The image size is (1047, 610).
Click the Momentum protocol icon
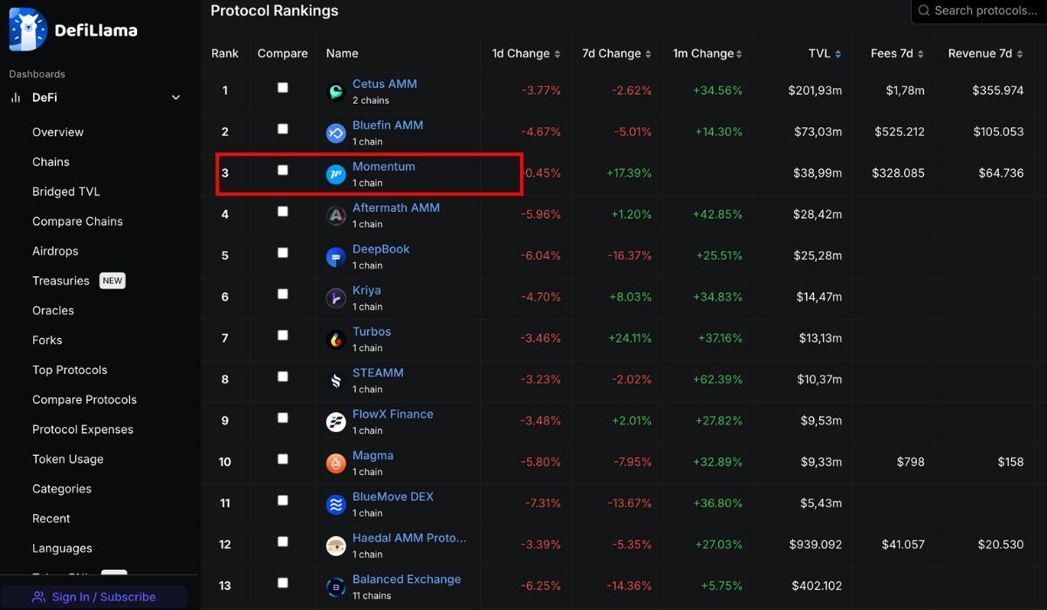pos(336,174)
